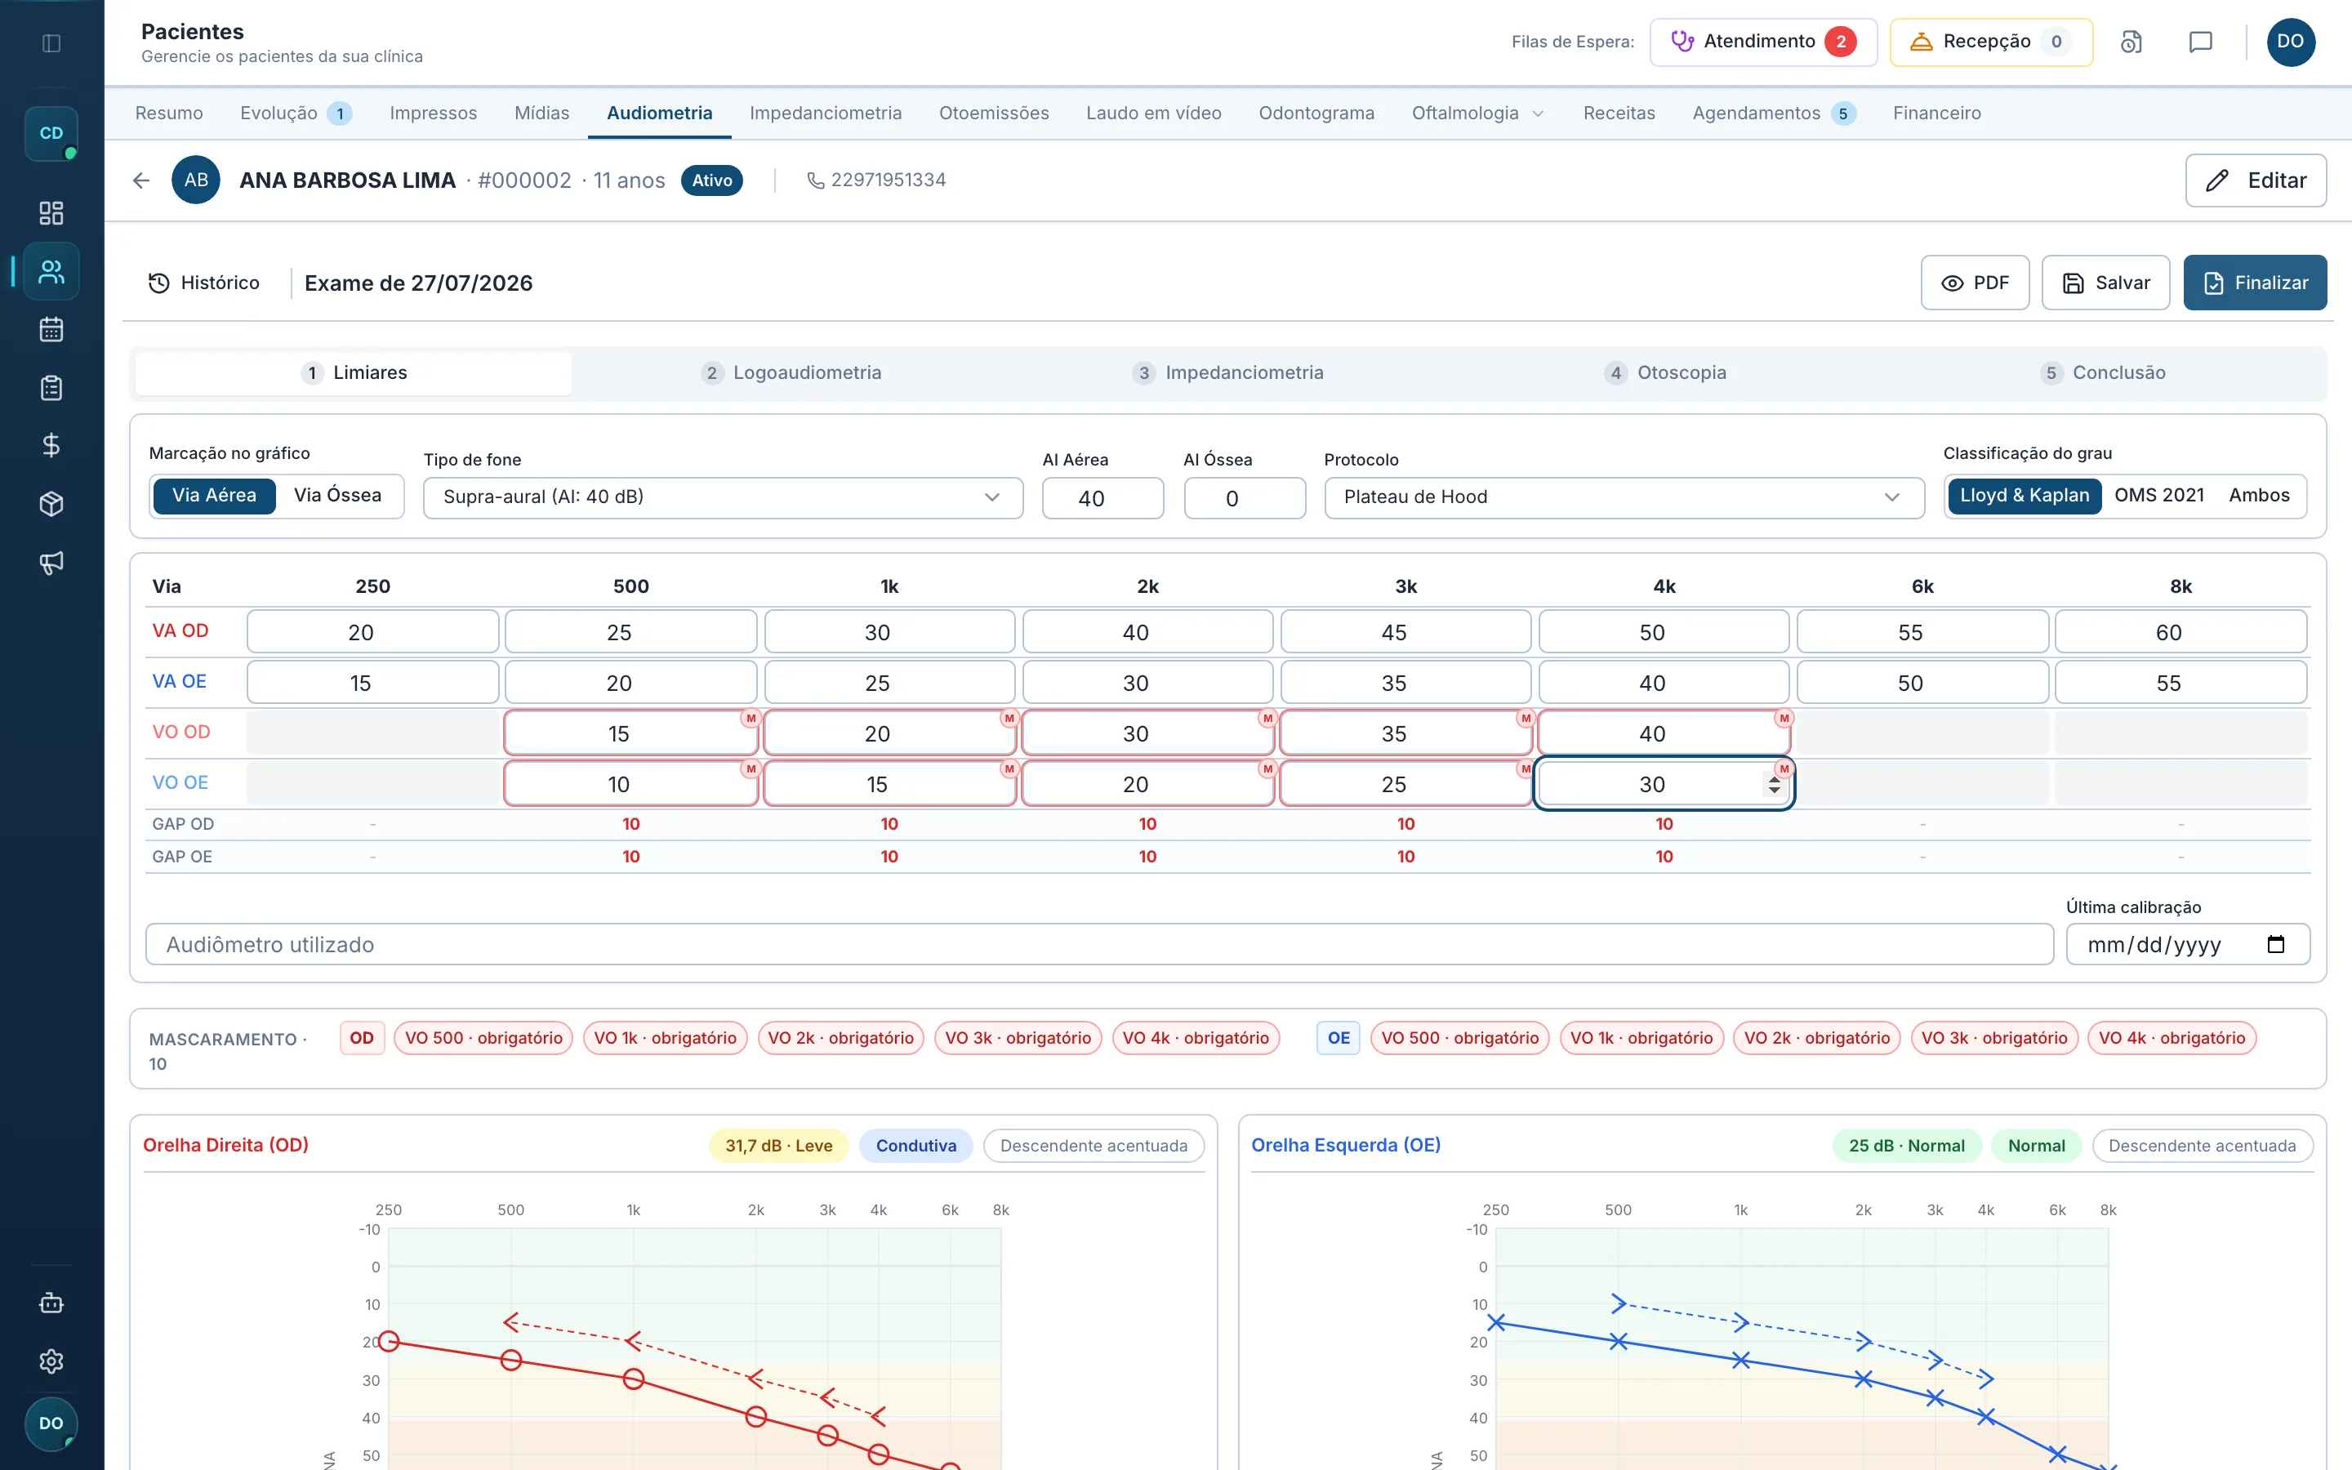2352x1470 pixels.
Task: Open the calendar icon in sidebar
Action: [51, 330]
